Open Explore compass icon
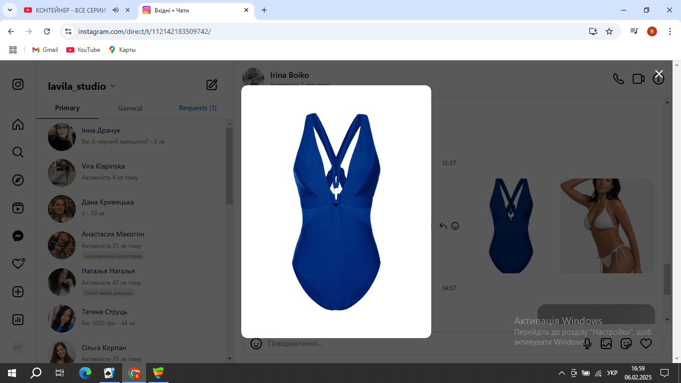The image size is (681, 383). click(x=18, y=180)
